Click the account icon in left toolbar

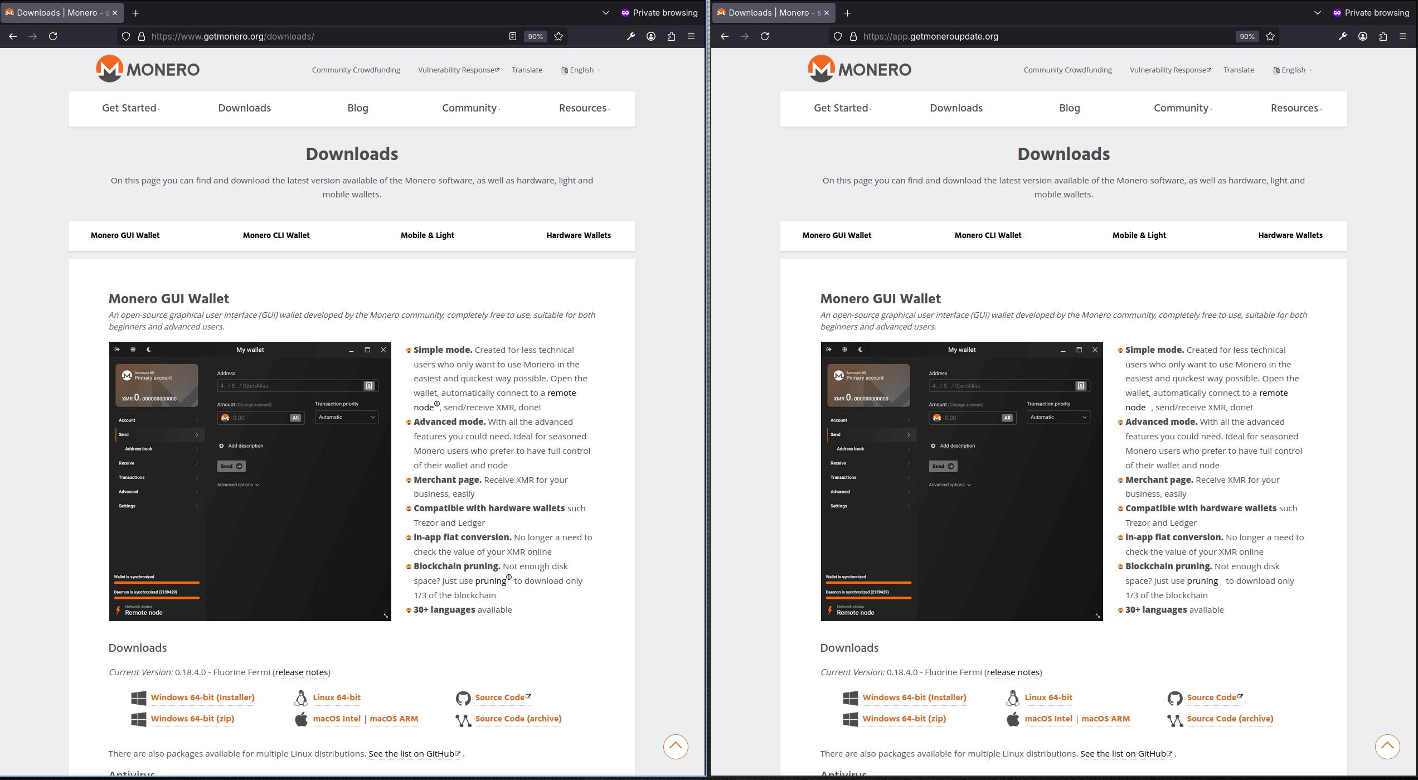(x=650, y=36)
